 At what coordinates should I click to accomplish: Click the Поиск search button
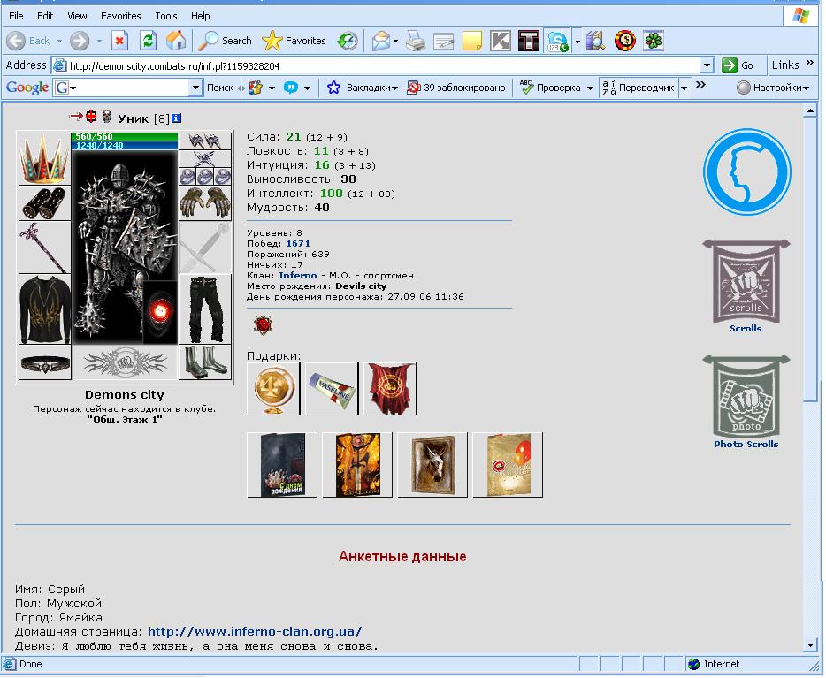click(x=220, y=88)
